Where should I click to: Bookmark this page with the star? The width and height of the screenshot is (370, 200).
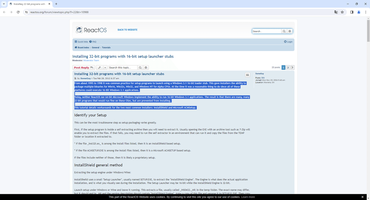pyautogui.click(x=343, y=12)
